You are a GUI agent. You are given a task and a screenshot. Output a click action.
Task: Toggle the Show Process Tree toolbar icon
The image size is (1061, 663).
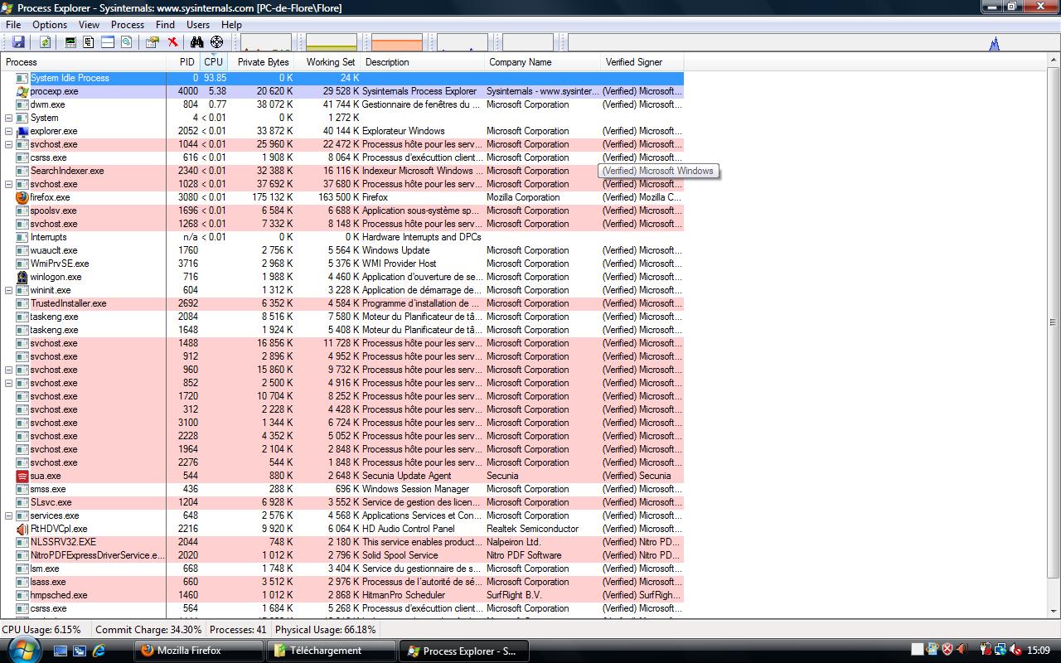pyautogui.click(x=88, y=41)
